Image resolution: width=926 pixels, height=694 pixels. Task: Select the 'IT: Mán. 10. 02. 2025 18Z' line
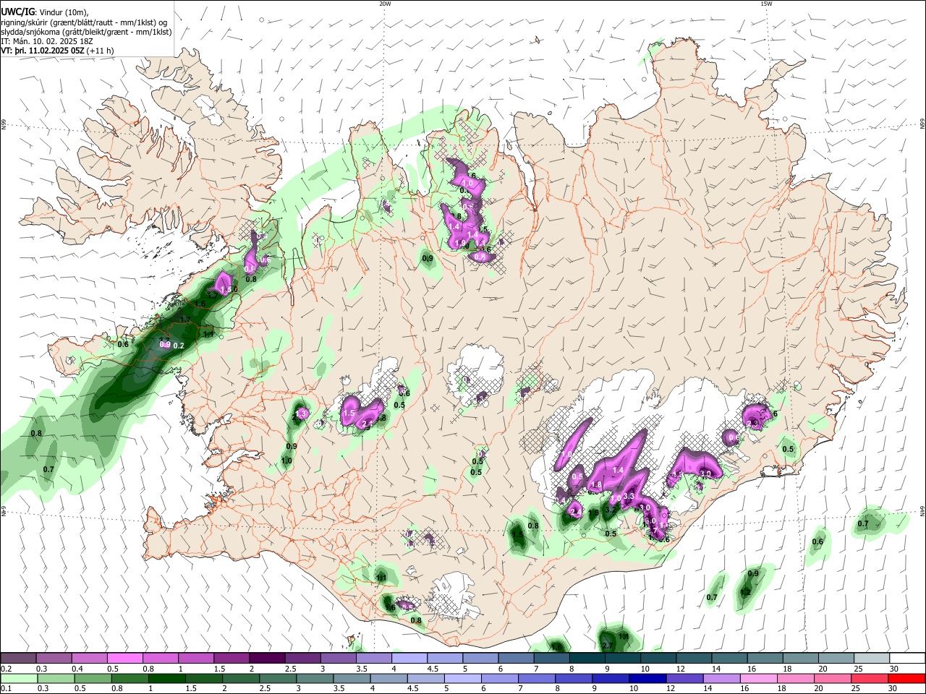(x=46, y=41)
